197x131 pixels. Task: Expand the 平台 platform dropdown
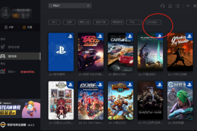tap(134, 22)
